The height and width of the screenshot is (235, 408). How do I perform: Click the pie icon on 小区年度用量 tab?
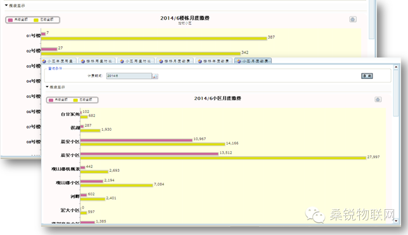pos(44,61)
